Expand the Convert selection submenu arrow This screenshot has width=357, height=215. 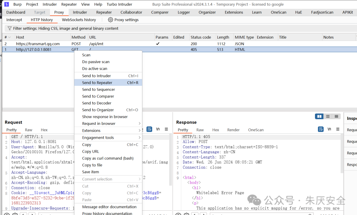click(139, 179)
